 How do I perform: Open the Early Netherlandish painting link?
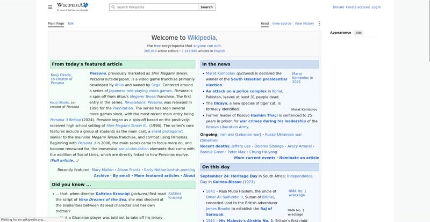point(169,169)
